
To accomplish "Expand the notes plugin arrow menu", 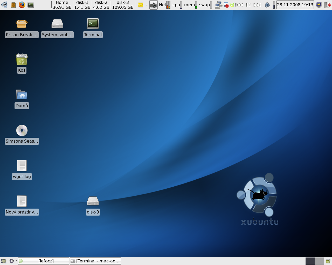I will coord(147,5).
